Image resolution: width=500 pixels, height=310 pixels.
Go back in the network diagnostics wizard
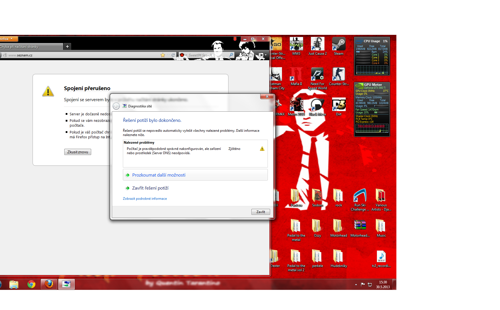tap(116, 106)
